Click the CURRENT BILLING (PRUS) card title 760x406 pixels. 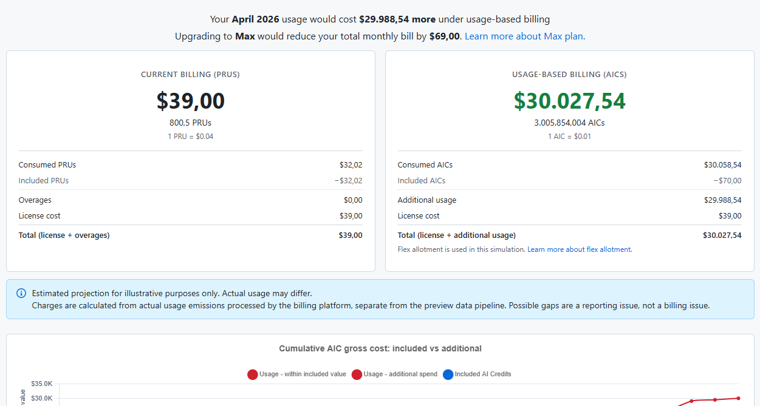tap(190, 75)
